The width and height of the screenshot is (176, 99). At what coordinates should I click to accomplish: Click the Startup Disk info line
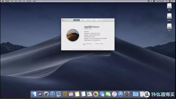[x=90, y=37]
